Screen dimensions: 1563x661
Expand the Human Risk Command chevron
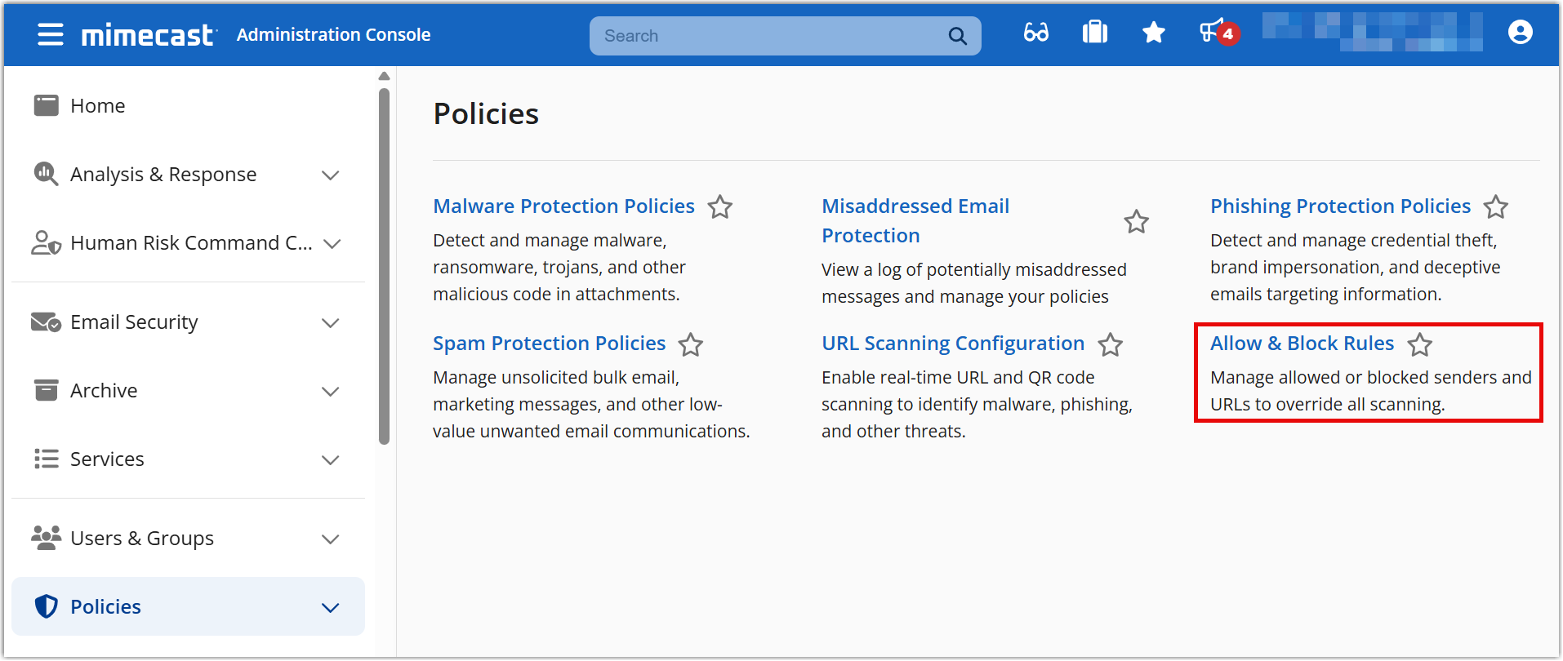click(x=332, y=243)
